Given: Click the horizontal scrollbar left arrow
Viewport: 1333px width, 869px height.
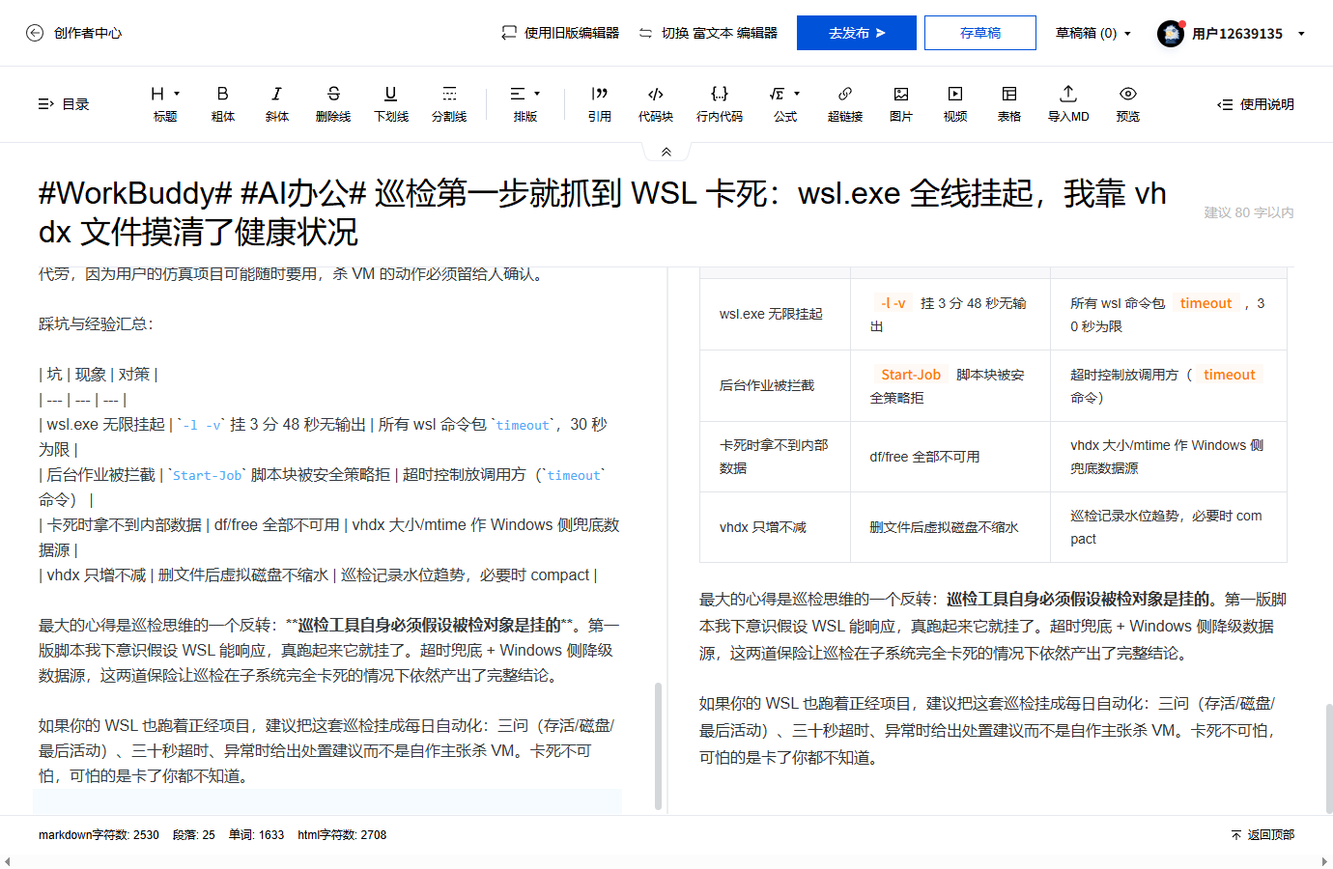Looking at the screenshot, I should tap(8, 861).
